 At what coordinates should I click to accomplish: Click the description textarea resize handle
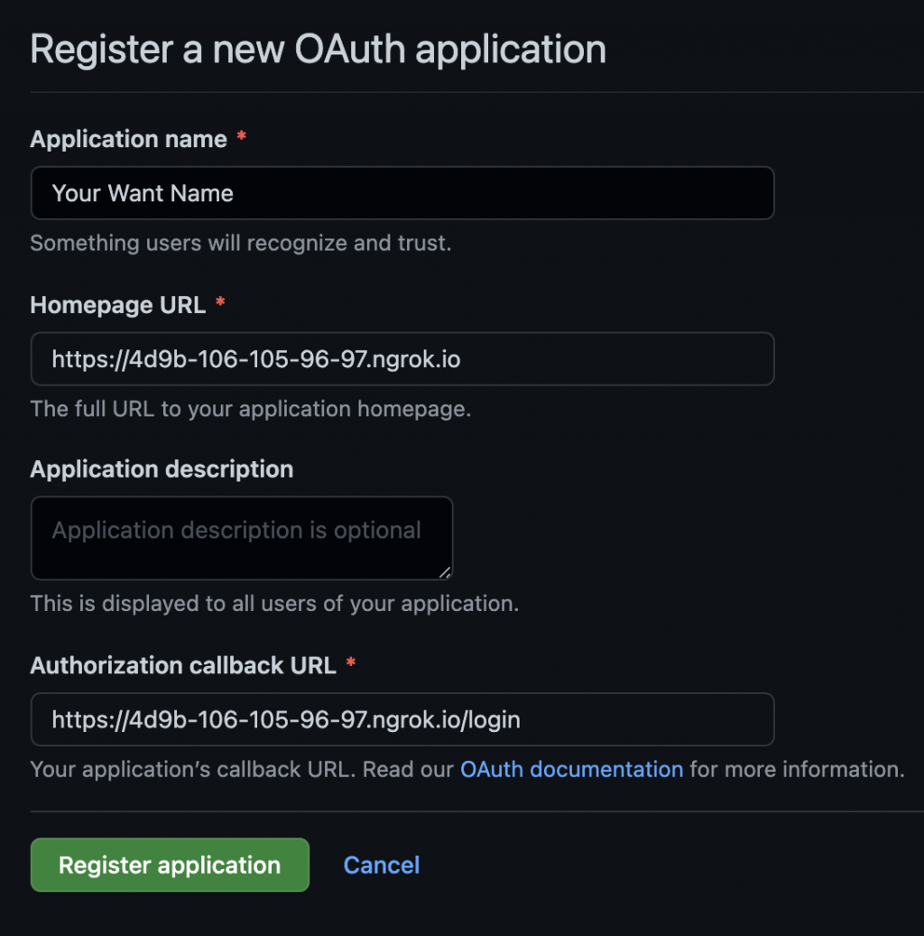[446, 572]
